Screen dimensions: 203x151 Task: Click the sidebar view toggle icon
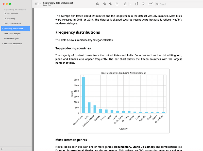(37, 4)
